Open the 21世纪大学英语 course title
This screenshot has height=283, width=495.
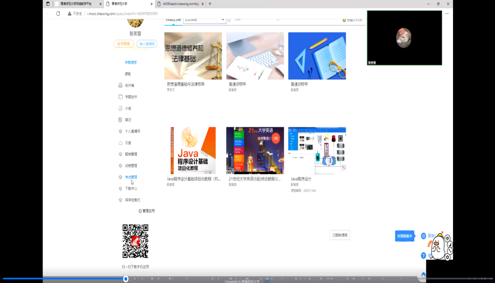pos(255,179)
